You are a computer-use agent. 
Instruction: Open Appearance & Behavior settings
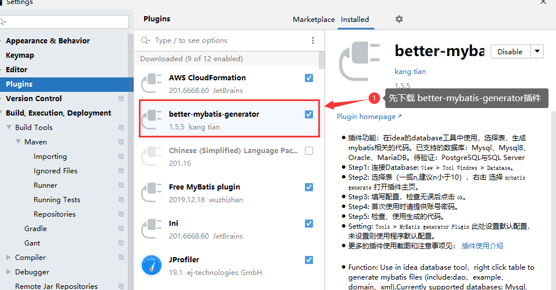(48, 40)
